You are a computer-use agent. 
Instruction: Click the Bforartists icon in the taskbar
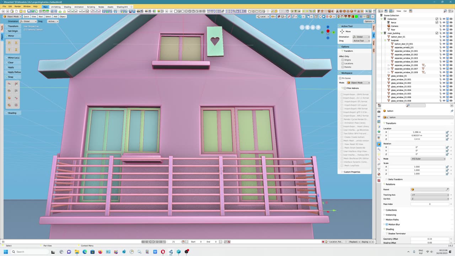171,252
